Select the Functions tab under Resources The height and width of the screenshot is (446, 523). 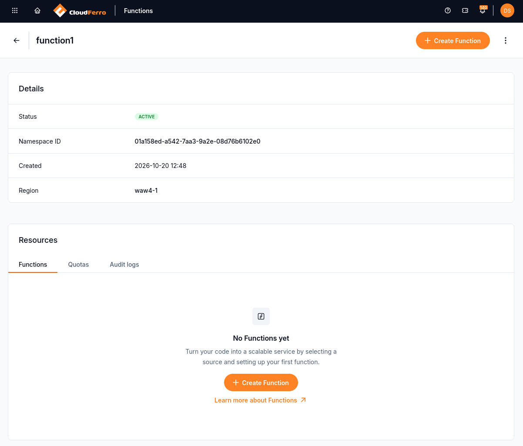tap(33, 265)
